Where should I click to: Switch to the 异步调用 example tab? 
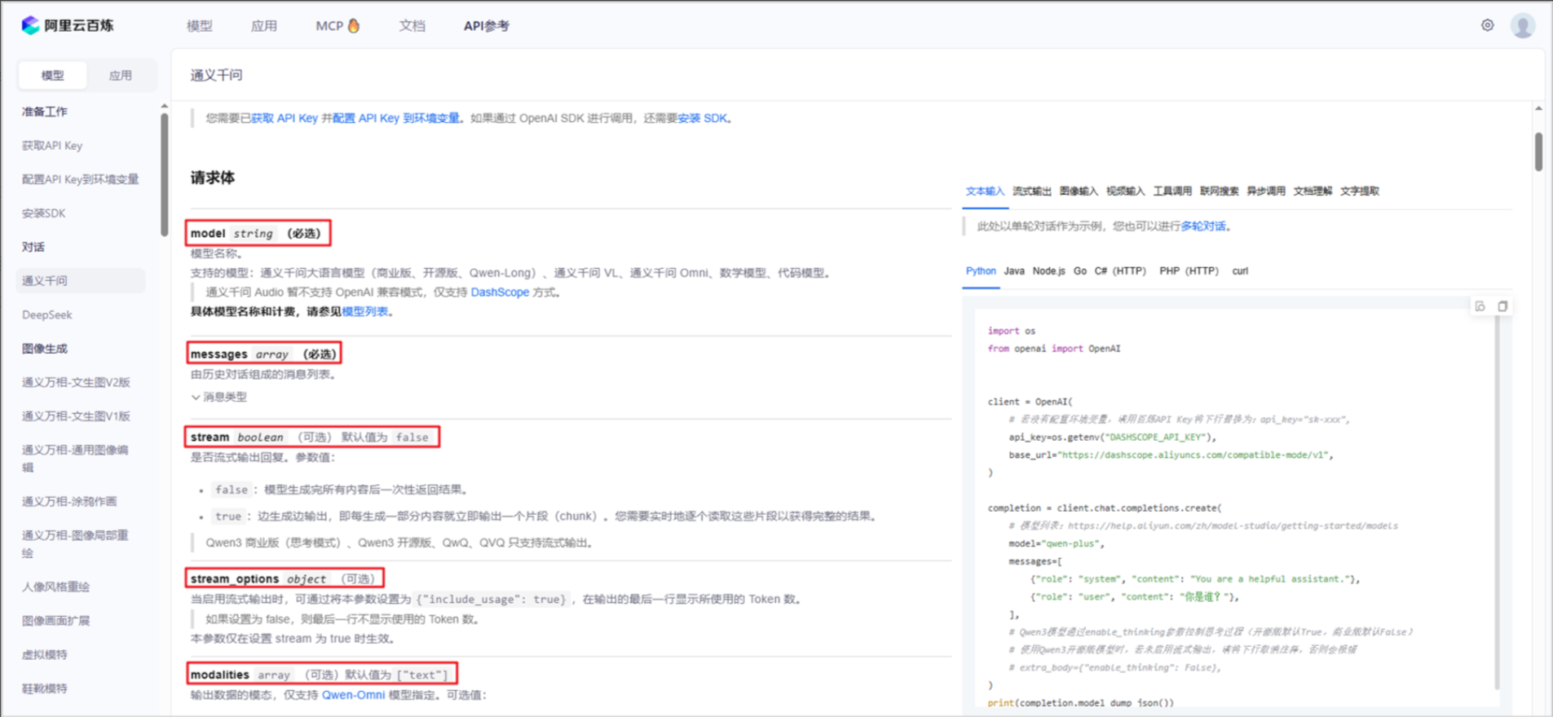click(1266, 191)
